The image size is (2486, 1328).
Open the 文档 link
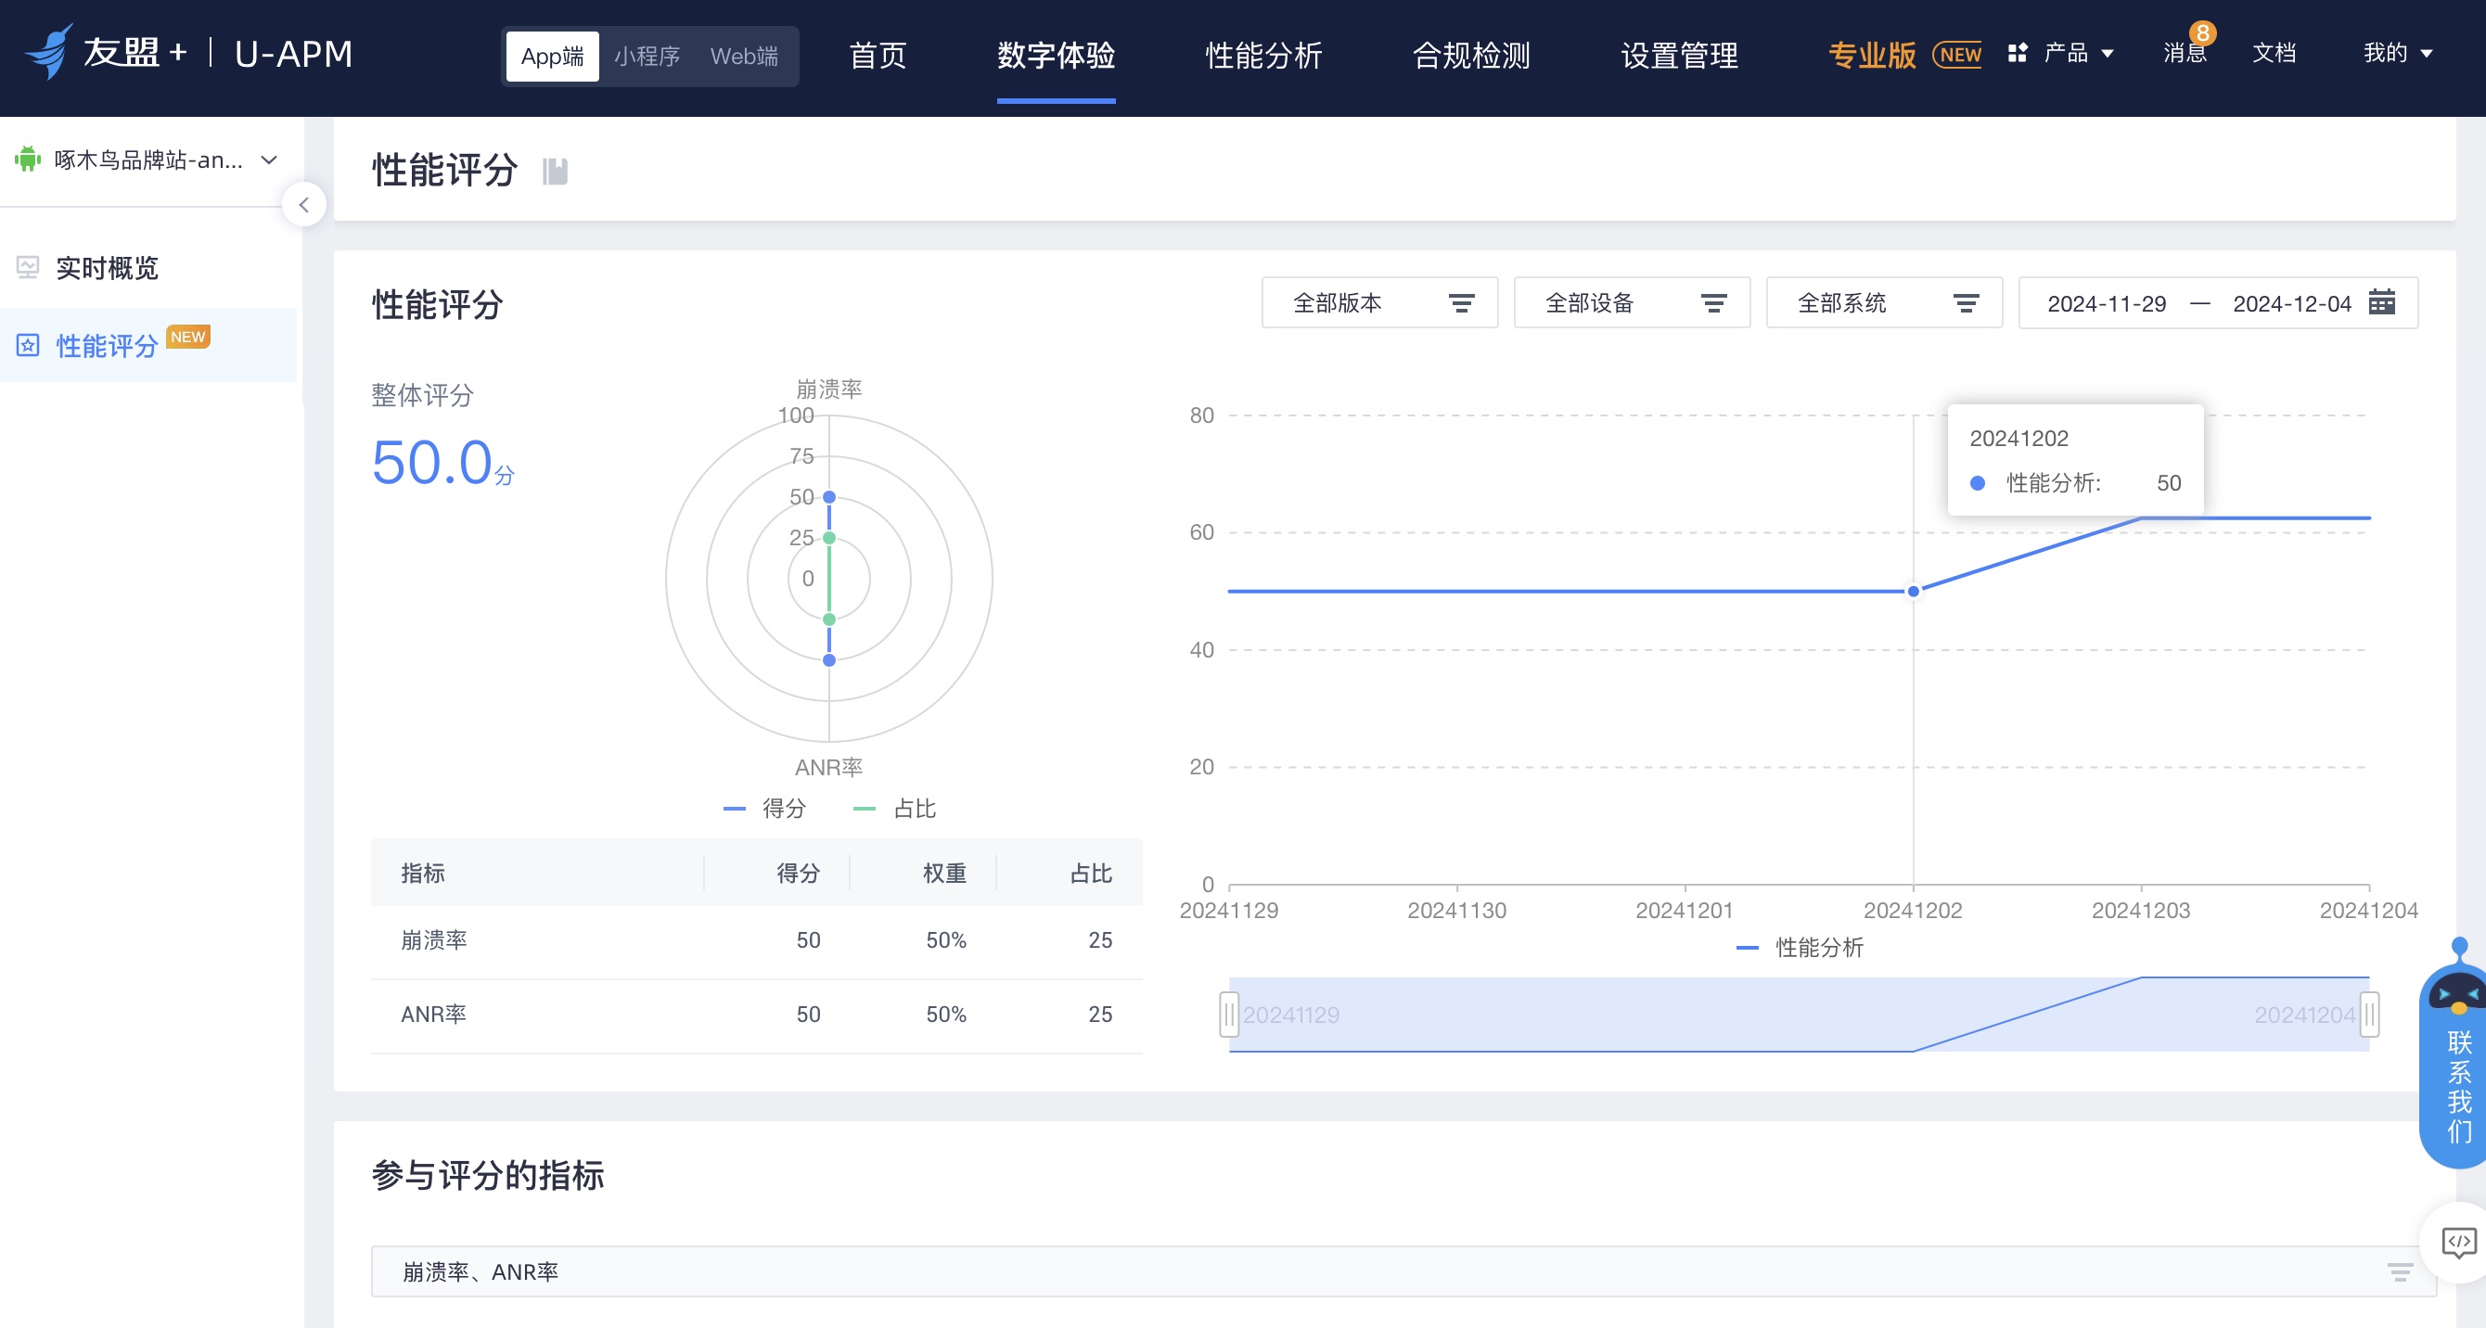pyautogui.click(x=2274, y=53)
